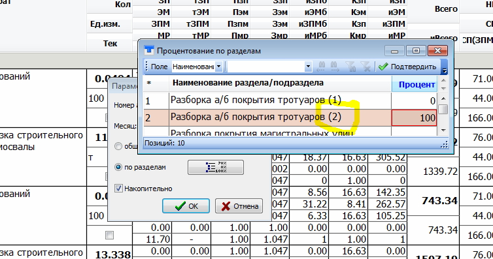Image resolution: width=493 pixels, height=259 pixels.
Task: Apply filter using the funnel icon
Action: tap(350, 67)
